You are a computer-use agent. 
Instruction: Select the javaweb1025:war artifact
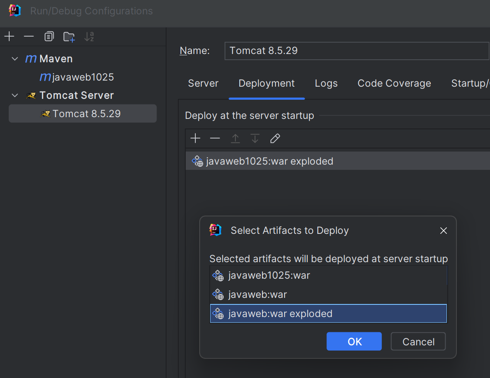[x=269, y=275]
